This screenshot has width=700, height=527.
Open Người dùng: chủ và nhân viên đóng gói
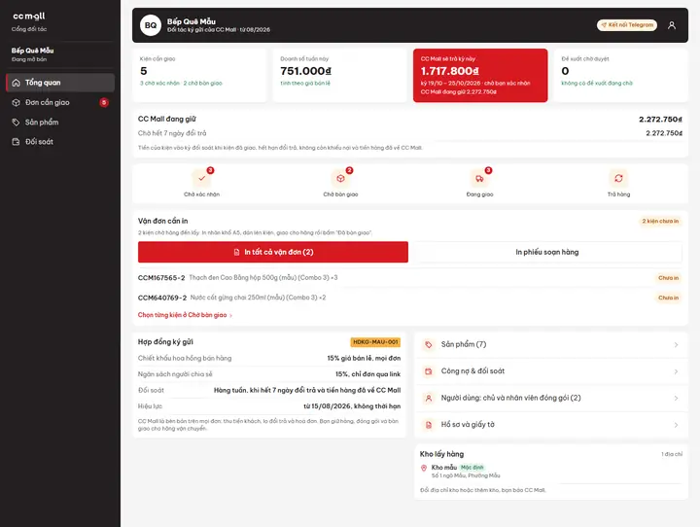point(551,398)
